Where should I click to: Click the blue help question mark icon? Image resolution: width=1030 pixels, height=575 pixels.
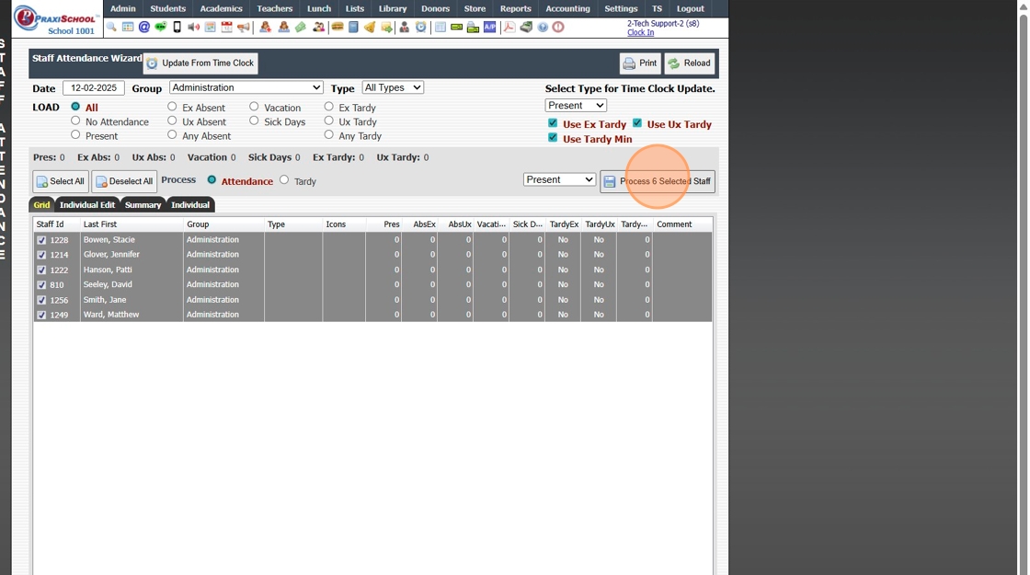543,27
